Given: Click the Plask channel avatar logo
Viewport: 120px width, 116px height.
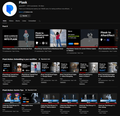Looking at the screenshot, I should coord(10,9).
